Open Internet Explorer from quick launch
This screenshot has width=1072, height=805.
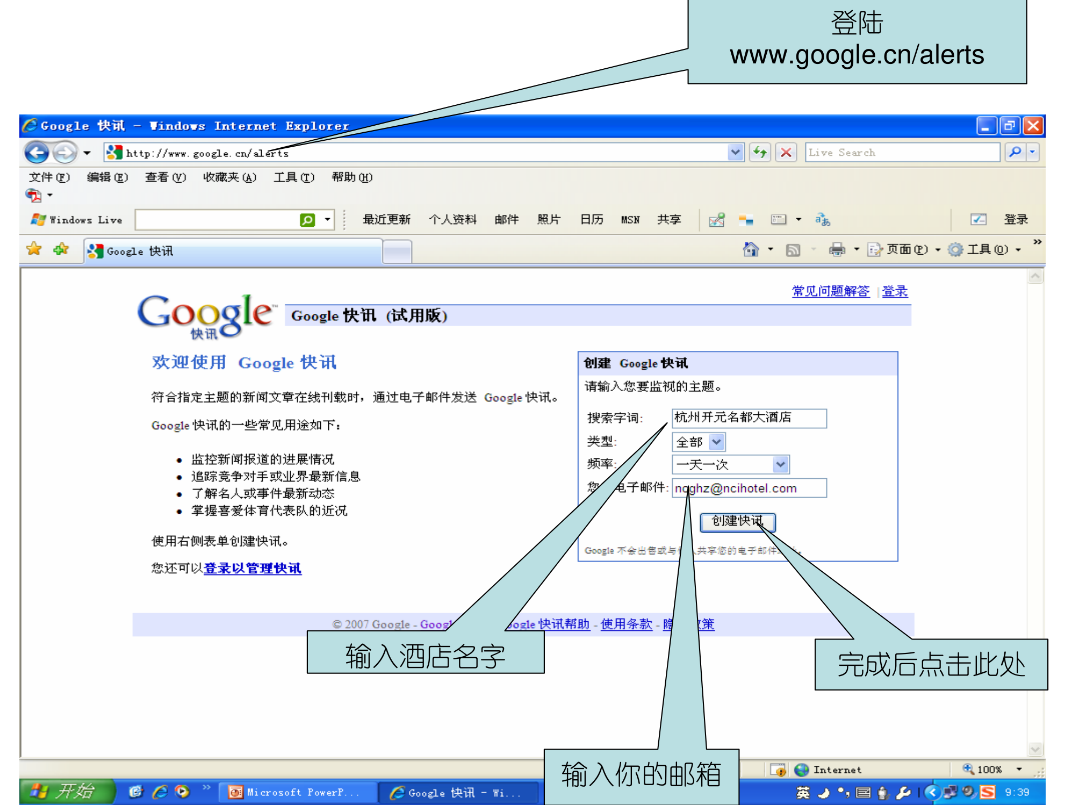click(x=160, y=792)
